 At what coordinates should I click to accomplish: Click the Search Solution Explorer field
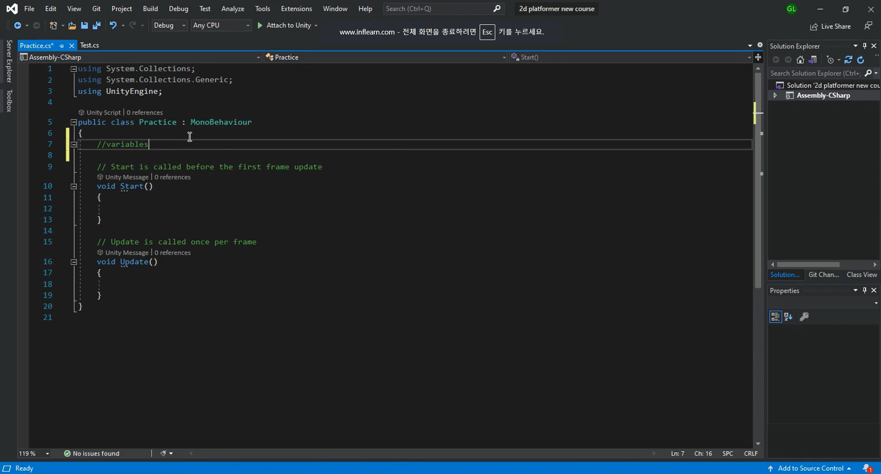(815, 73)
